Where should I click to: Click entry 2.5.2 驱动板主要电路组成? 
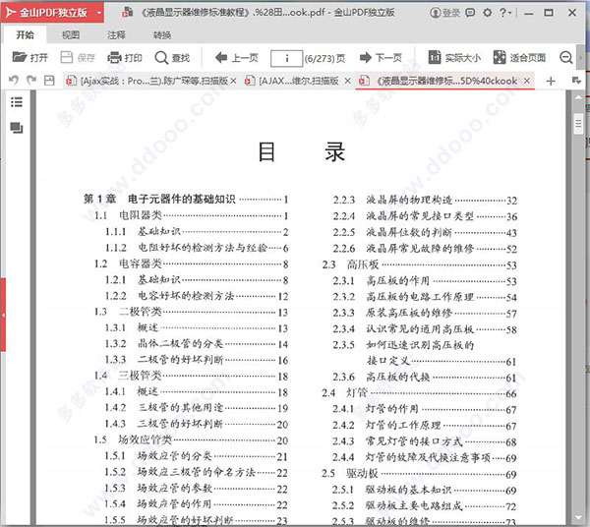pyautogui.click(x=425, y=506)
